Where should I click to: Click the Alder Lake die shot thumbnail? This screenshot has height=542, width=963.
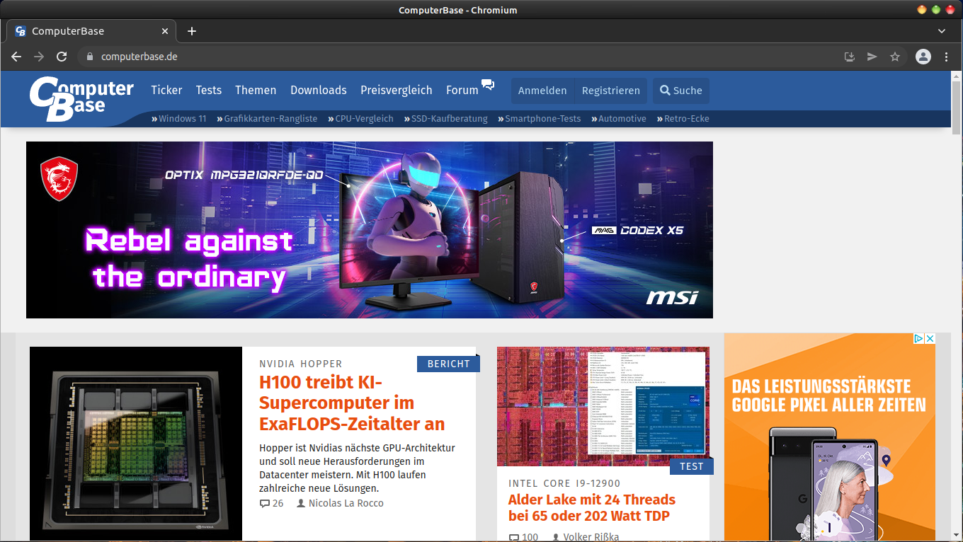point(603,406)
